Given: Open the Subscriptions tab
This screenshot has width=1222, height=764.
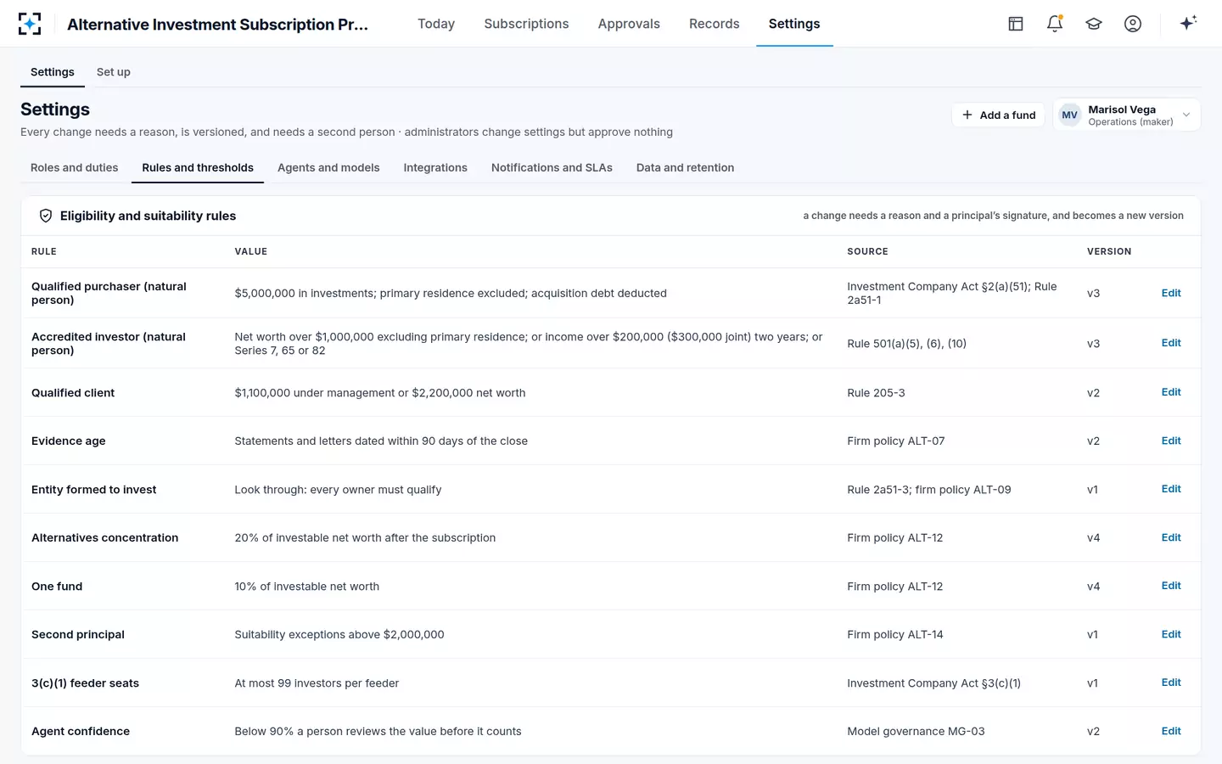Looking at the screenshot, I should coord(526,24).
